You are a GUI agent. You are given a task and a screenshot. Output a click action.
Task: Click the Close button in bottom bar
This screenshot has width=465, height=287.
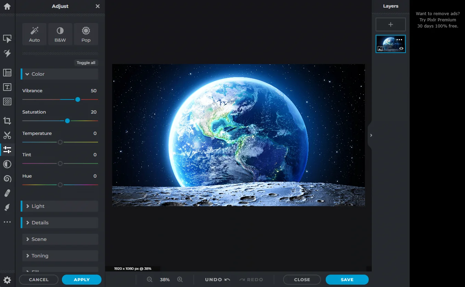302,280
